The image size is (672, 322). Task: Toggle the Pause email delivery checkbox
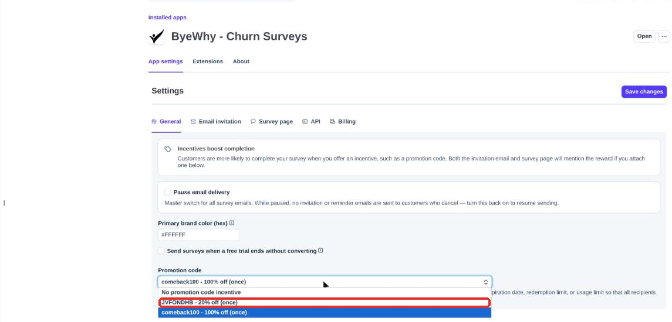[168, 193]
